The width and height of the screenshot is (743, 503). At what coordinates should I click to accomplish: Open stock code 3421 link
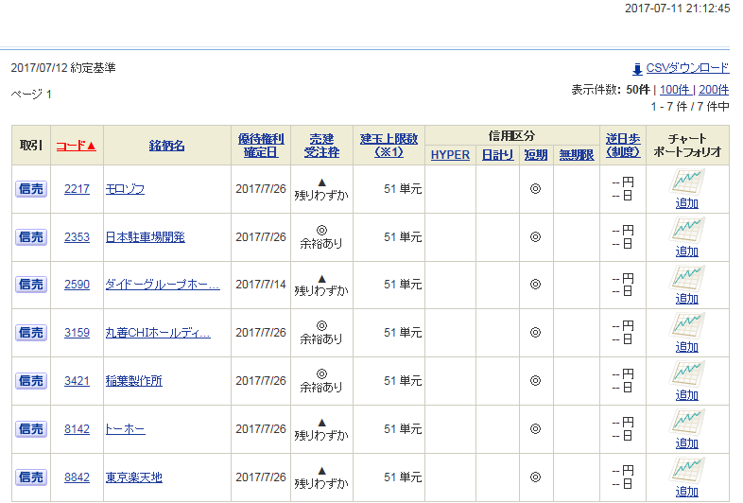(x=77, y=381)
